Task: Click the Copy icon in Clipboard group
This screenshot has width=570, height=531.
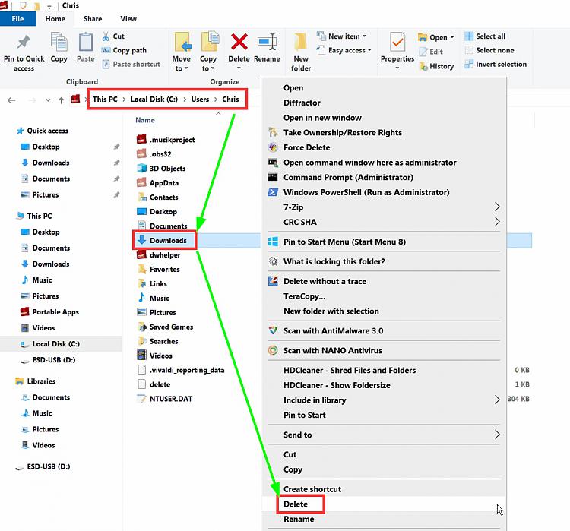Action: [x=59, y=42]
